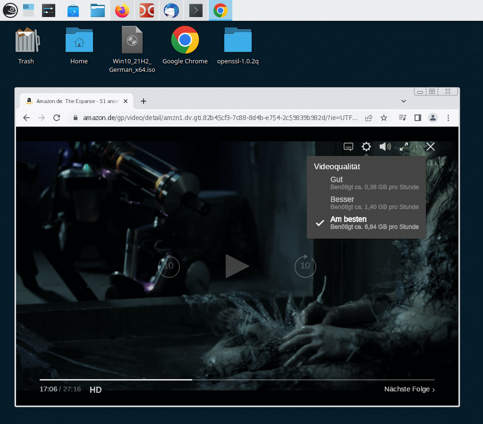Reload the Amazon video page

pos(57,118)
